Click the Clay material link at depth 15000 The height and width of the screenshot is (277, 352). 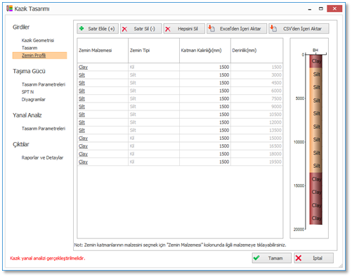pyautogui.click(x=83, y=138)
